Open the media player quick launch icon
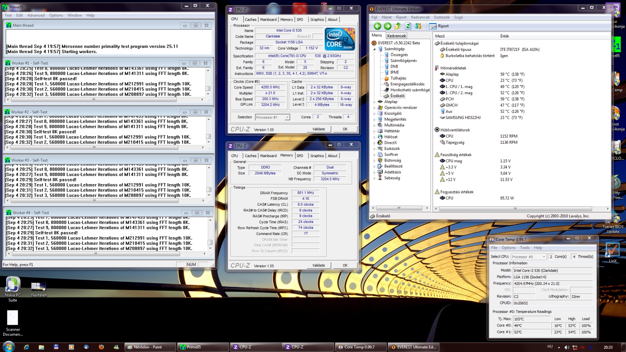 [x=71, y=347]
